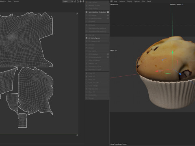Screen dimensions: 195x146
Task: Open UV Straighten options gear
Action: click(x=108, y=54)
